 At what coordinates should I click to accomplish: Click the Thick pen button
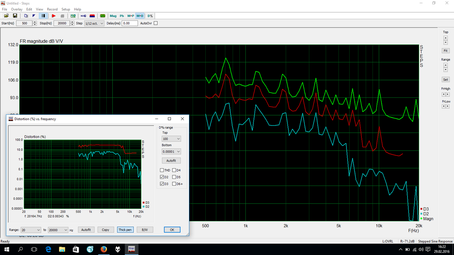(x=125, y=230)
